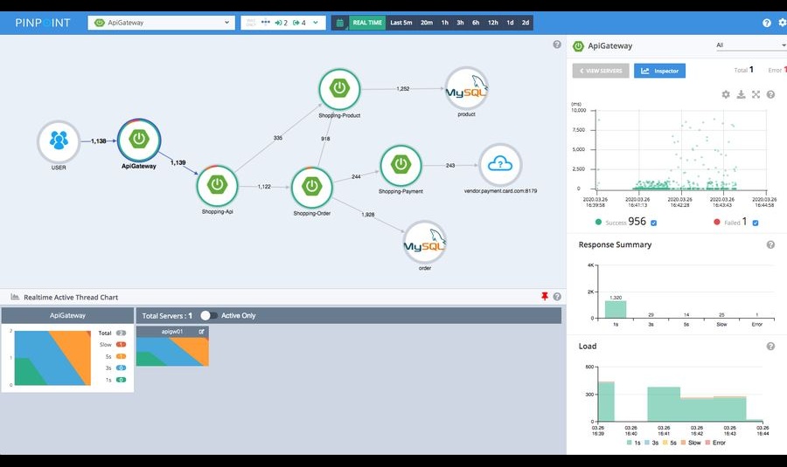This screenshot has height=467, width=787.
Task: Click the VIEW SERVERS button
Action: tap(601, 71)
